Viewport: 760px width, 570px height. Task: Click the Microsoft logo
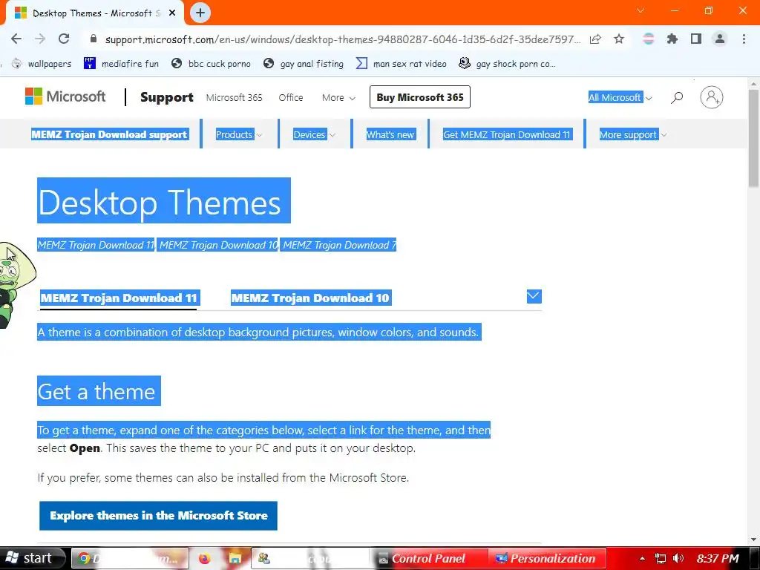(x=65, y=96)
